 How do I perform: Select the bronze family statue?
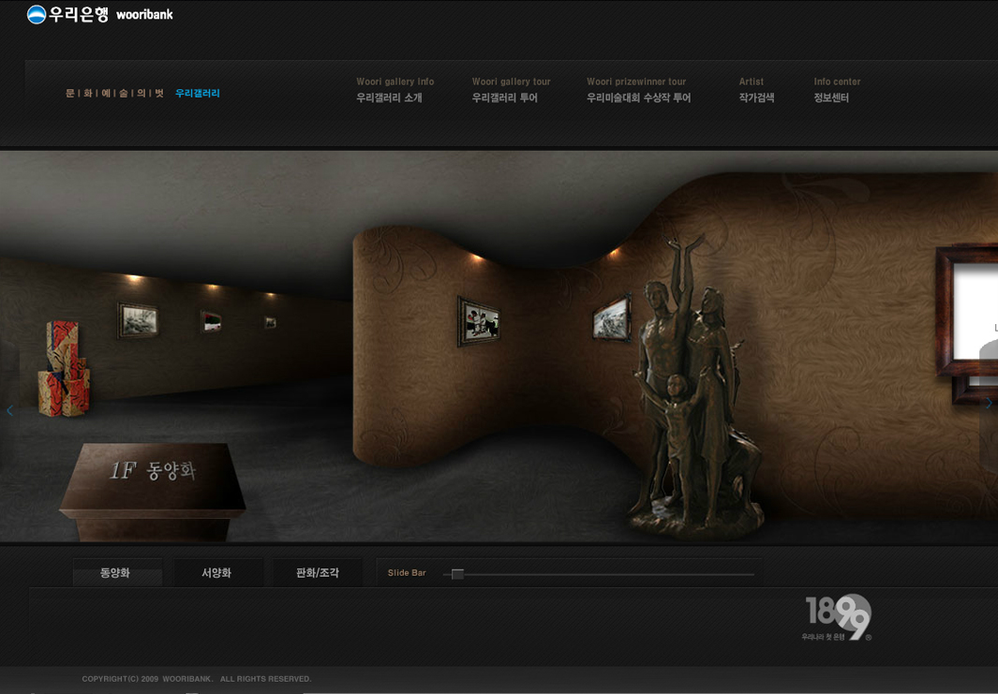click(695, 393)
